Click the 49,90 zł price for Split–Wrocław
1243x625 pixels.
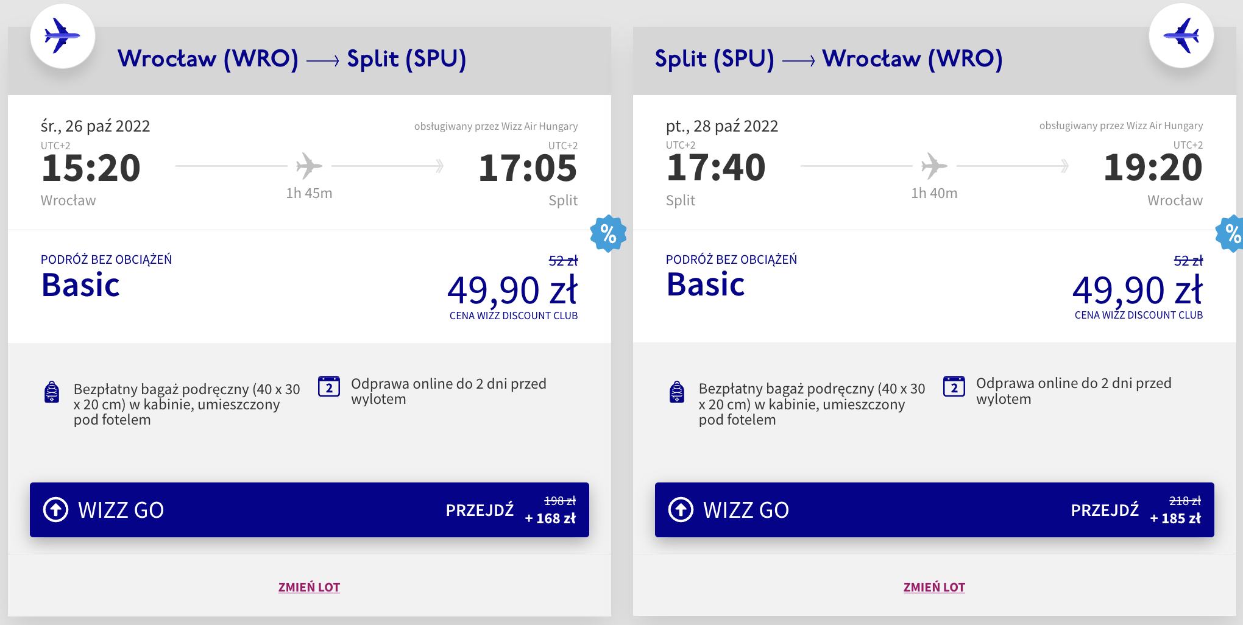1137,290
